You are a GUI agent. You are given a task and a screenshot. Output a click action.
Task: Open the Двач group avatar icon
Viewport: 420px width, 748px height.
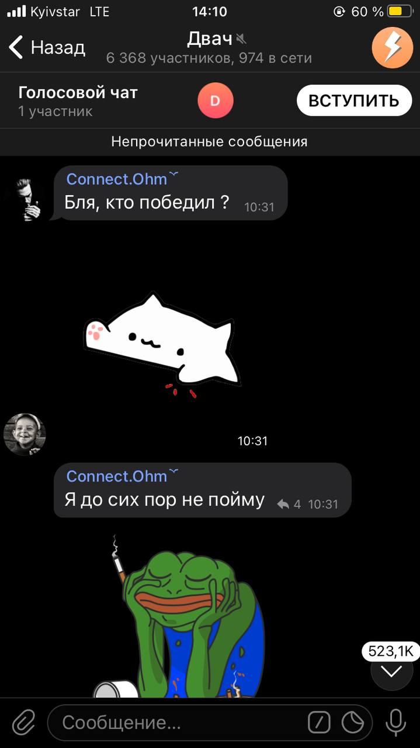click(393, 47)
